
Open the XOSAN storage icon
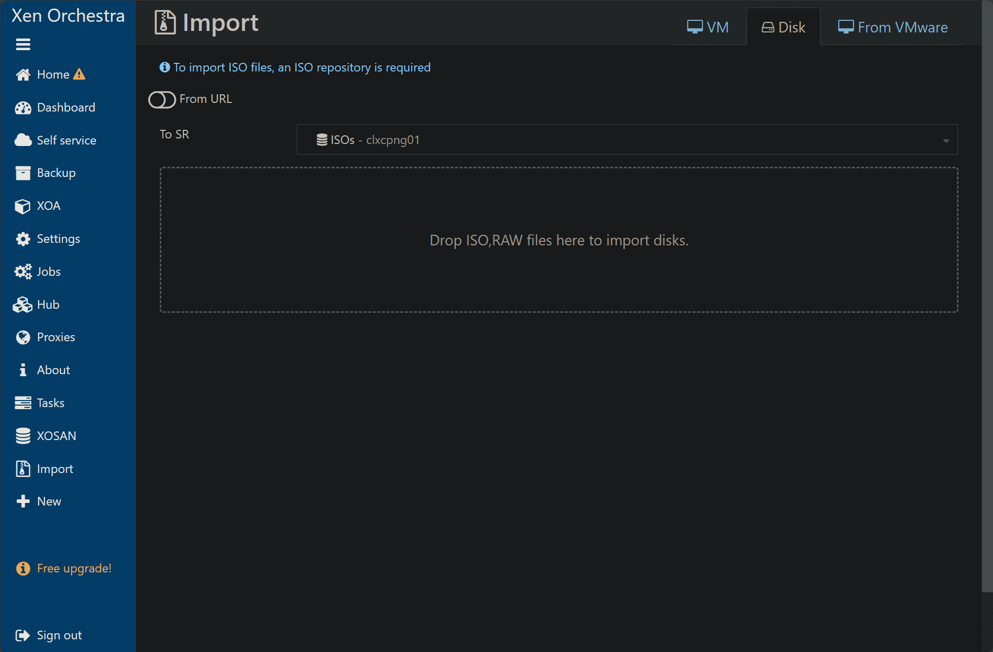click(x=23, y=435)
